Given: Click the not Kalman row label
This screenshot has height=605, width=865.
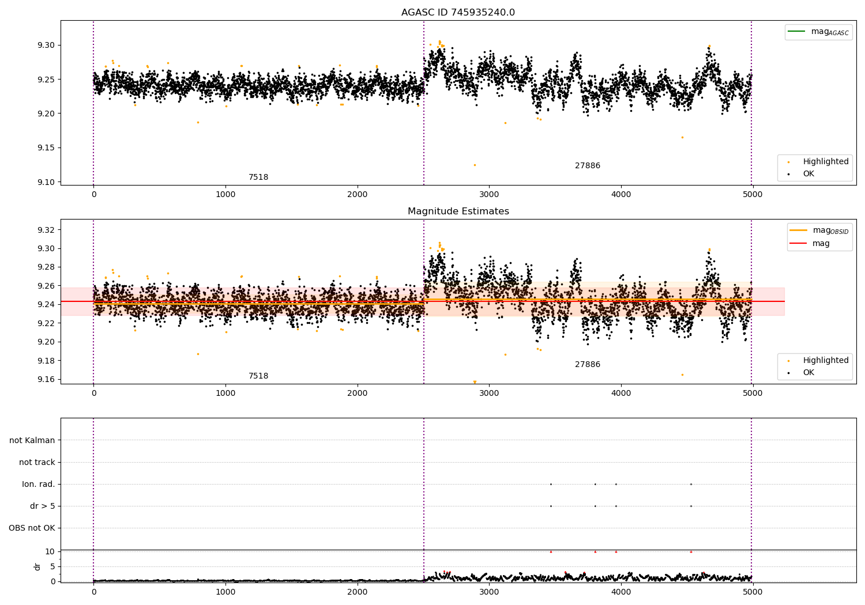Looking at the screenshot, I should coord(32,441).
